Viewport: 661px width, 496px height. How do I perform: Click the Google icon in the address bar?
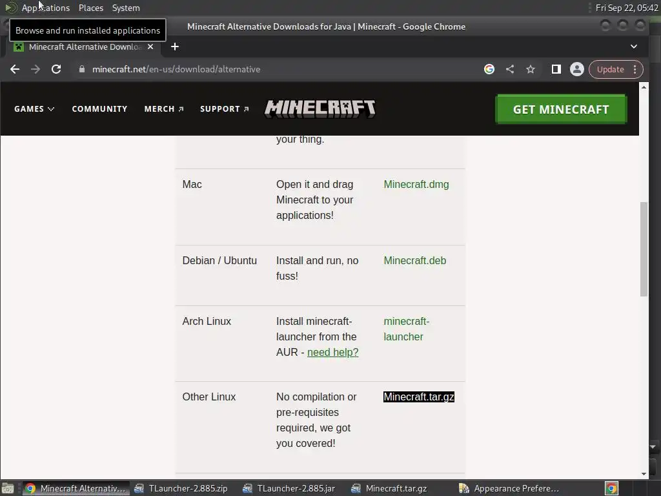click(489, 69)
